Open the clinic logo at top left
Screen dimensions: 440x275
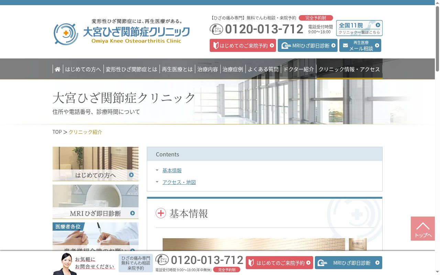point(122,32)
